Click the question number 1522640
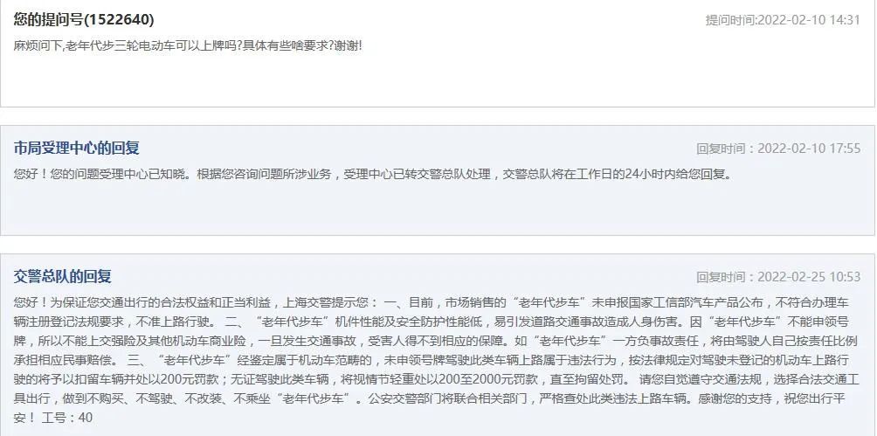Viewport: 877px width, 436px height. coord(119,19)
